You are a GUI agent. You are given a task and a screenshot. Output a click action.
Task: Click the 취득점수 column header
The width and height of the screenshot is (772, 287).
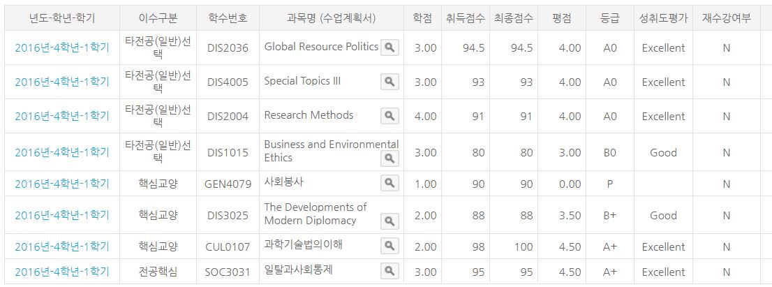[x=466, y=19]
